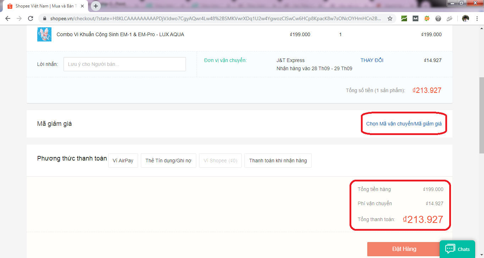Choose Thanh toán khi nhận hàng
Viewport: 484px width, 258px height.
[x=278, y=161]
